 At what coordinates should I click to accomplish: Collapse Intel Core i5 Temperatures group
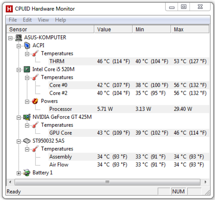click(27, 78)
